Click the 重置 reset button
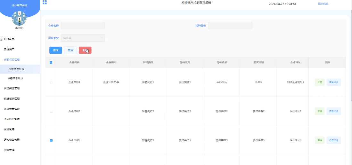Viewport: 352px width, 165px height. pyautogui.click(x=70, y=50)
